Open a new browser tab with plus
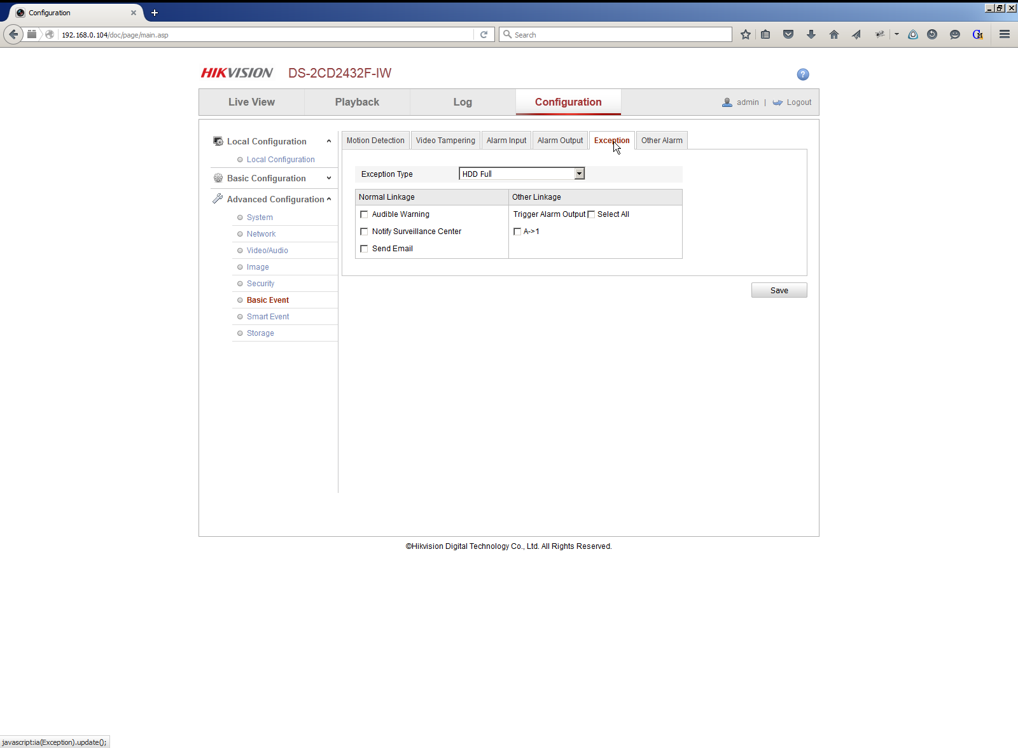The height and width of the screenshot is (748, 1018). coord(155,13)
